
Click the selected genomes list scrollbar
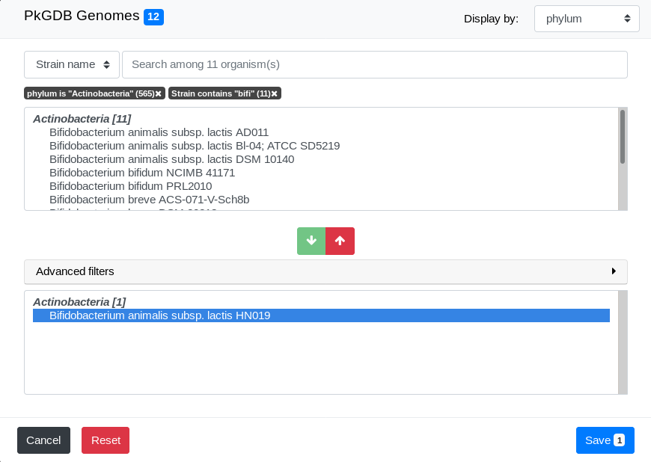[623, 342]
